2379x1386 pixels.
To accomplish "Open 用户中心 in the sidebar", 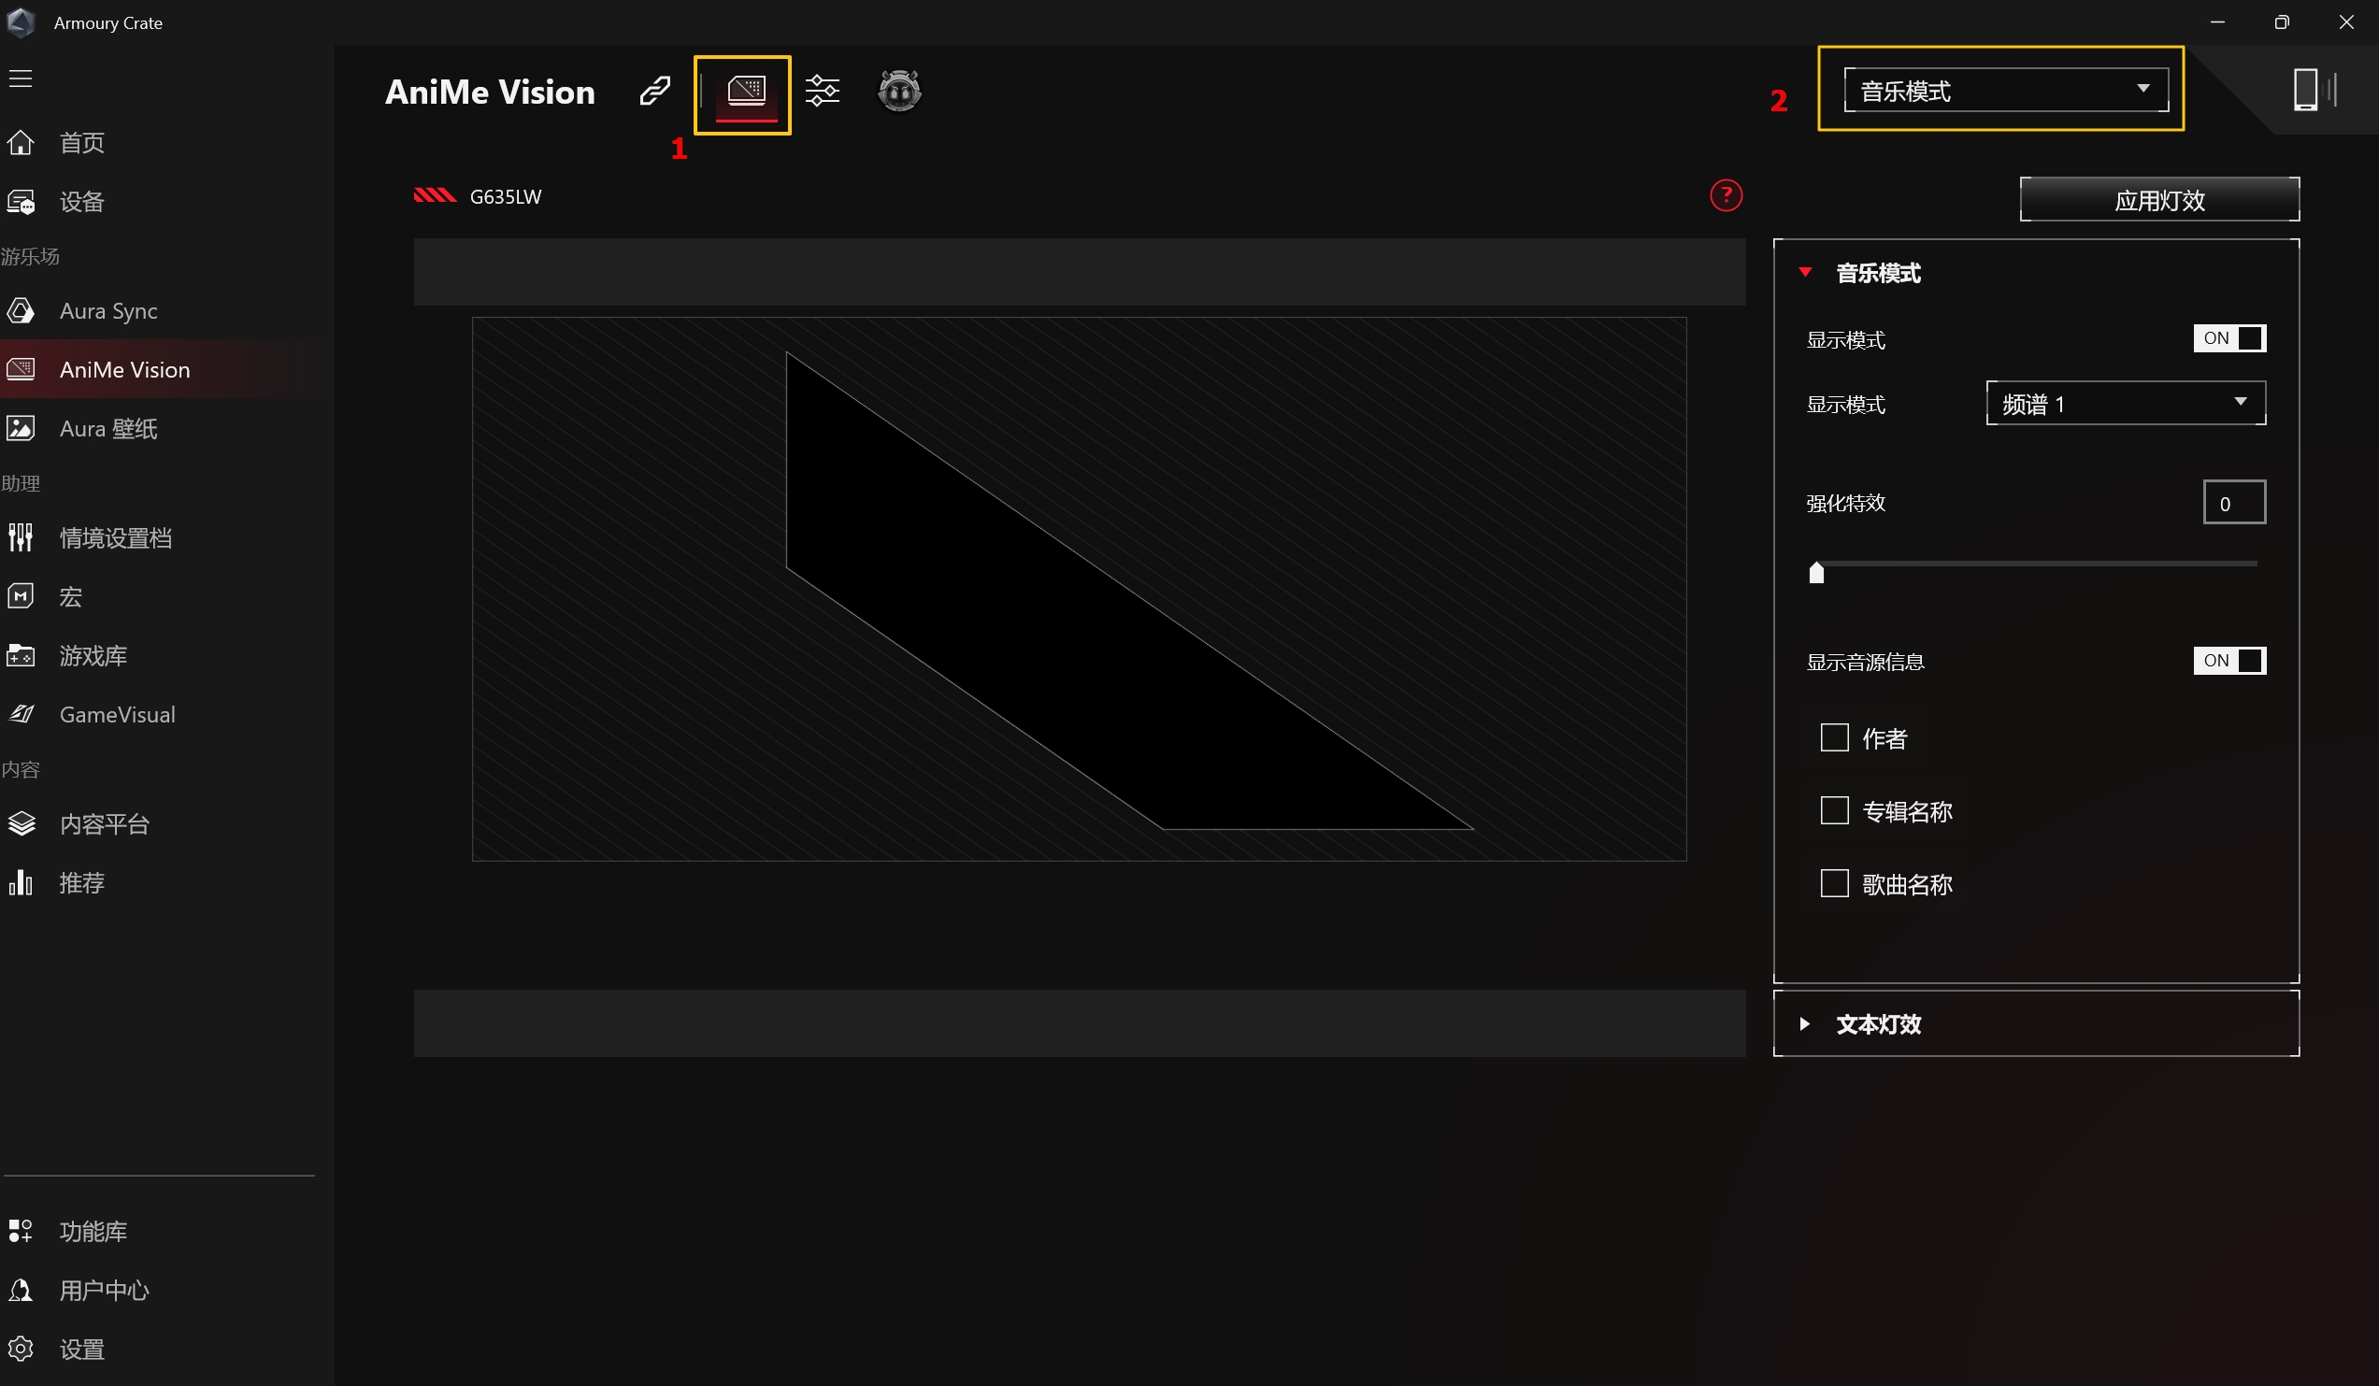I will [x=105, y=1290].
